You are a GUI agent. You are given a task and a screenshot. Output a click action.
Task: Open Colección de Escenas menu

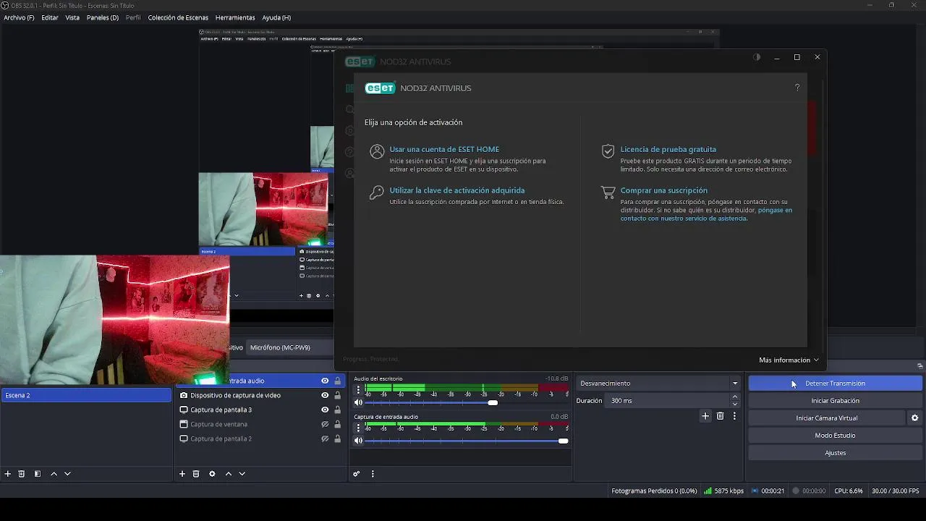(x=178, y=17)
